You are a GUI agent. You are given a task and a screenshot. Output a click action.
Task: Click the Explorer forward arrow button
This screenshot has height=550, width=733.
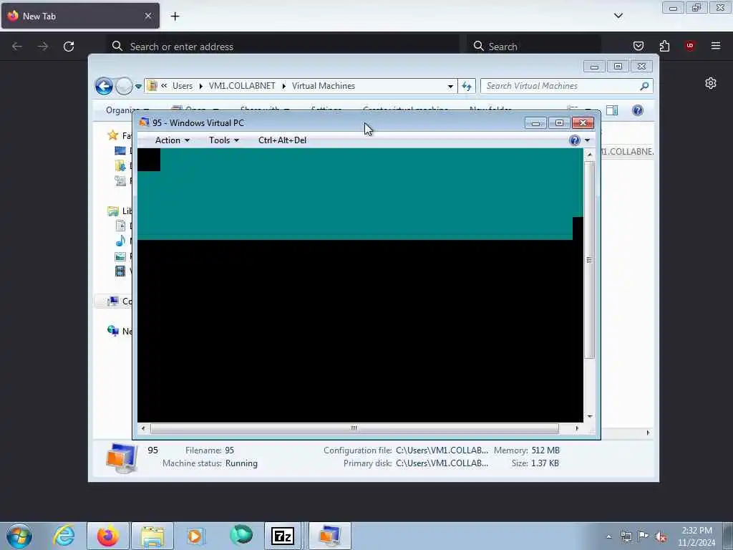(x=124, y=86)
